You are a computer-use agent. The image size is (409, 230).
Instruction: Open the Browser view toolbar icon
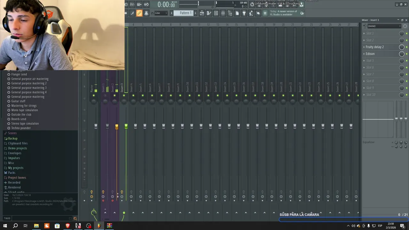point(230,13)
